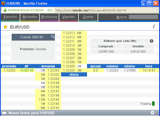Click the Firefox logo in title bar

tap(3, 3)
